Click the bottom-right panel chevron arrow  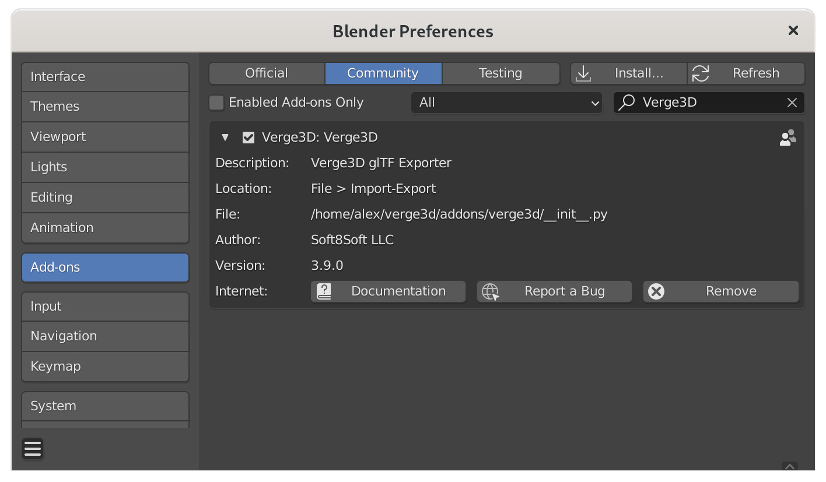click(789, 466)
